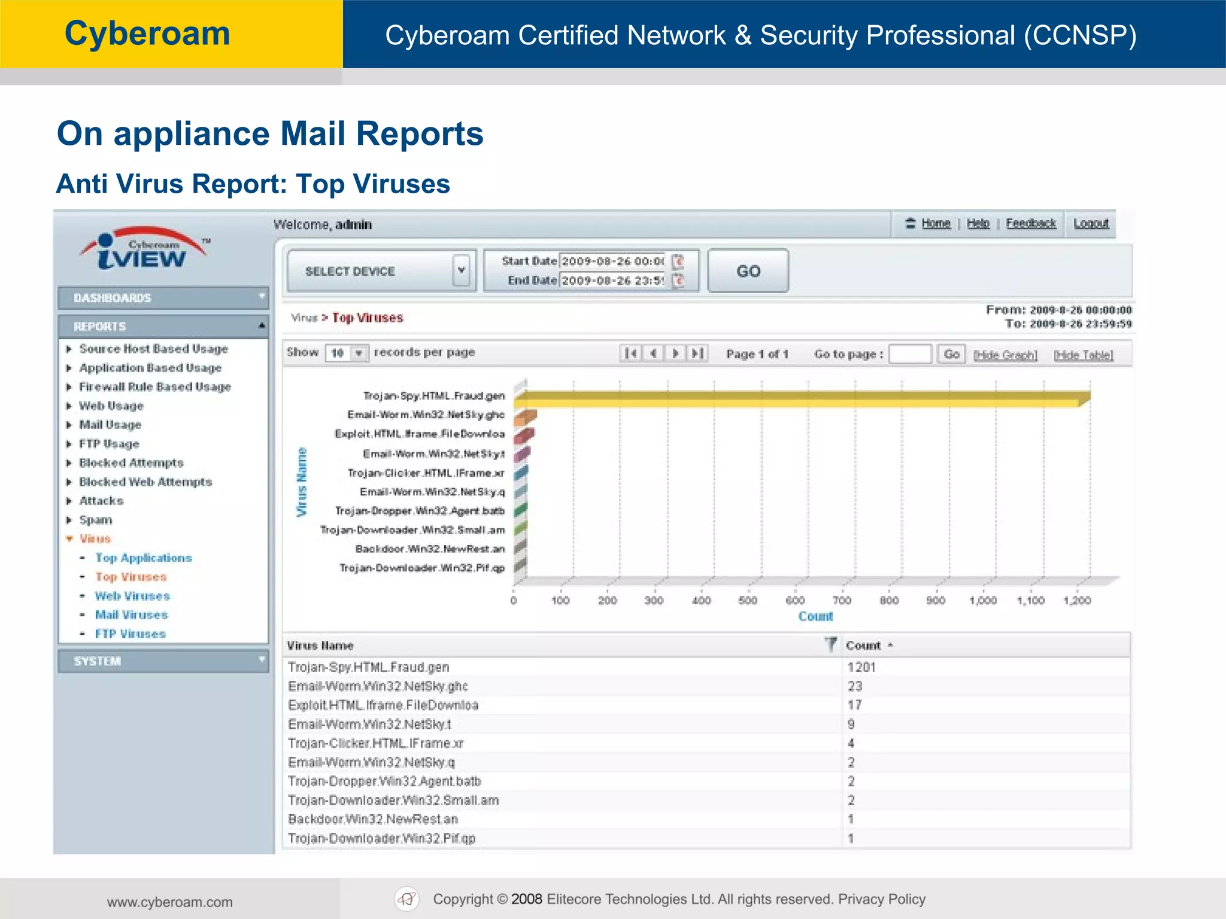The width and height of the screenshot is (1226, 919).
Task: Open FTP Viruses report
Action: click(131, 634)
